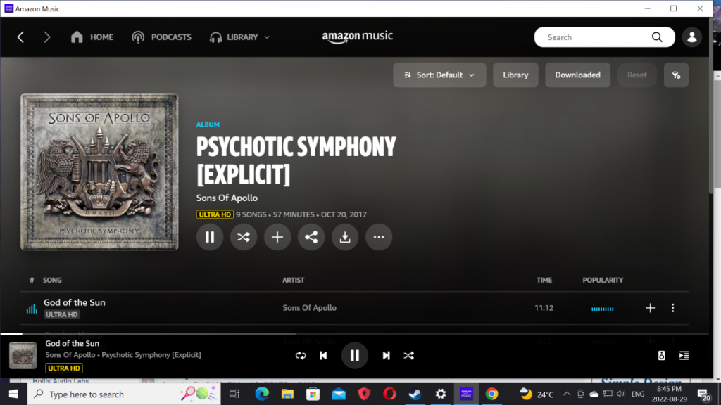Click the Popularity column header
The image size is (721, 405).
pos(603,280)
